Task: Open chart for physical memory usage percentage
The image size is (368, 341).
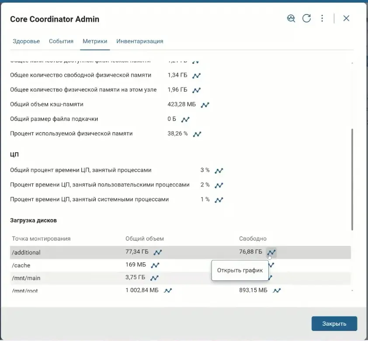Action: click(x=197, y=134)
